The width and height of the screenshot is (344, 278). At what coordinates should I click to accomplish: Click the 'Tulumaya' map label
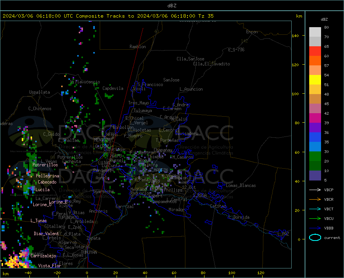click(143, 111)
